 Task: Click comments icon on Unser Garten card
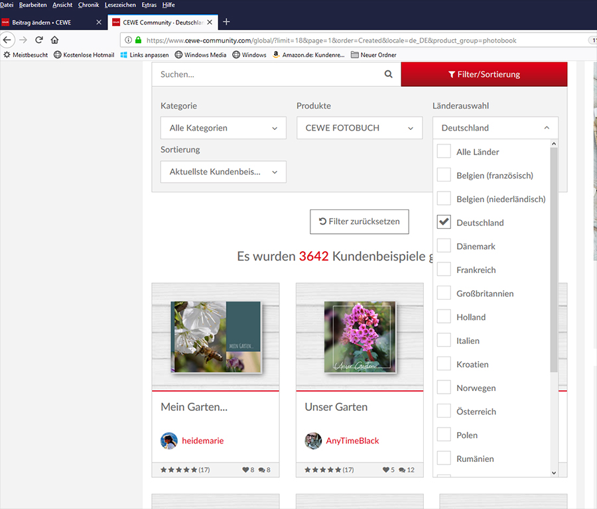(403, 470)
